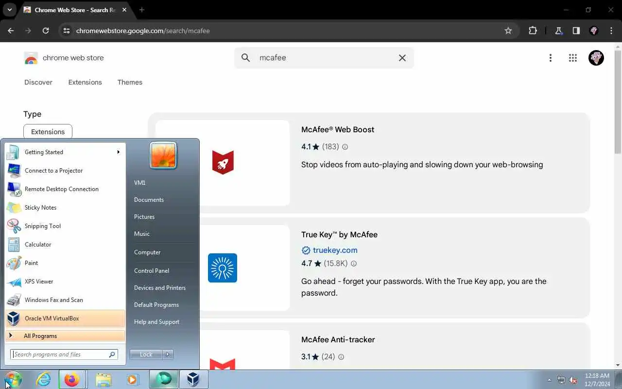The image size is (622, 389).
Task: Open McAfee Anti-tracker extension title
Action: click(338, 339)
